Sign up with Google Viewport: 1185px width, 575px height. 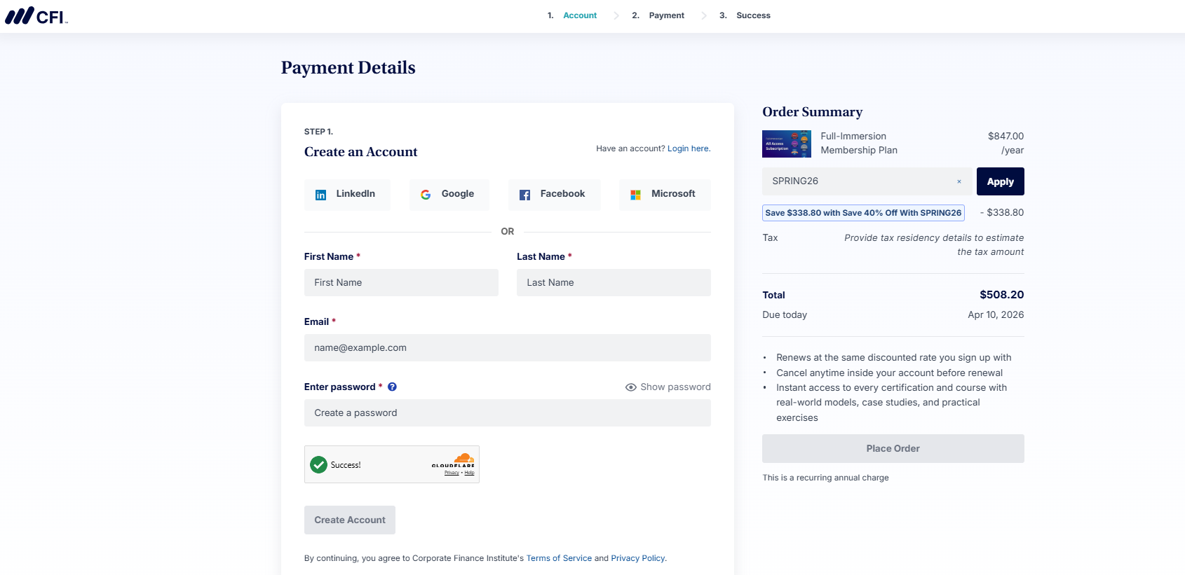pos(449,195)
